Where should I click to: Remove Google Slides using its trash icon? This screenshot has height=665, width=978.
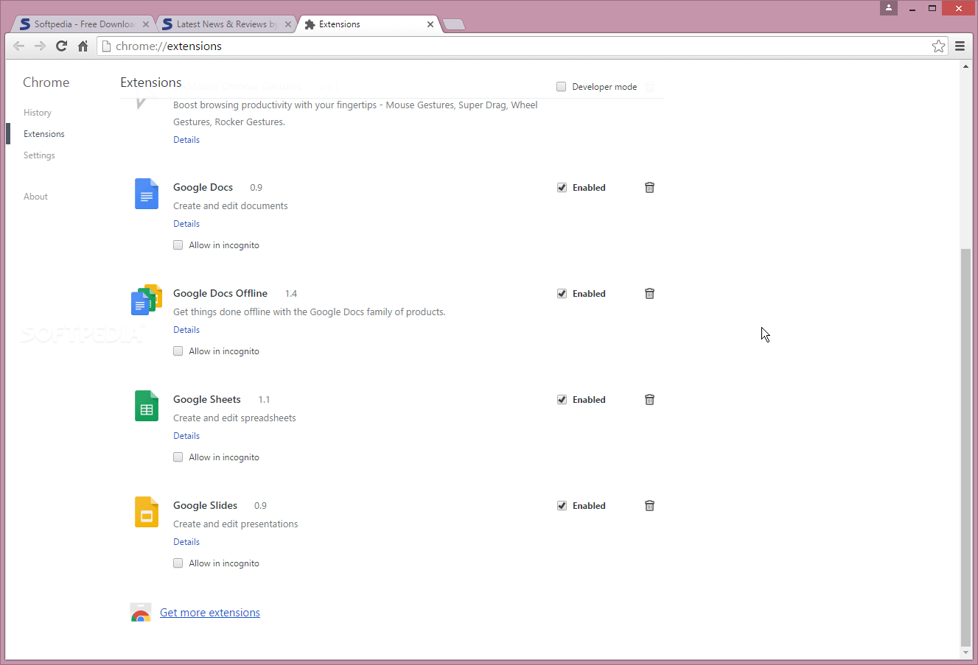[649, 505]
